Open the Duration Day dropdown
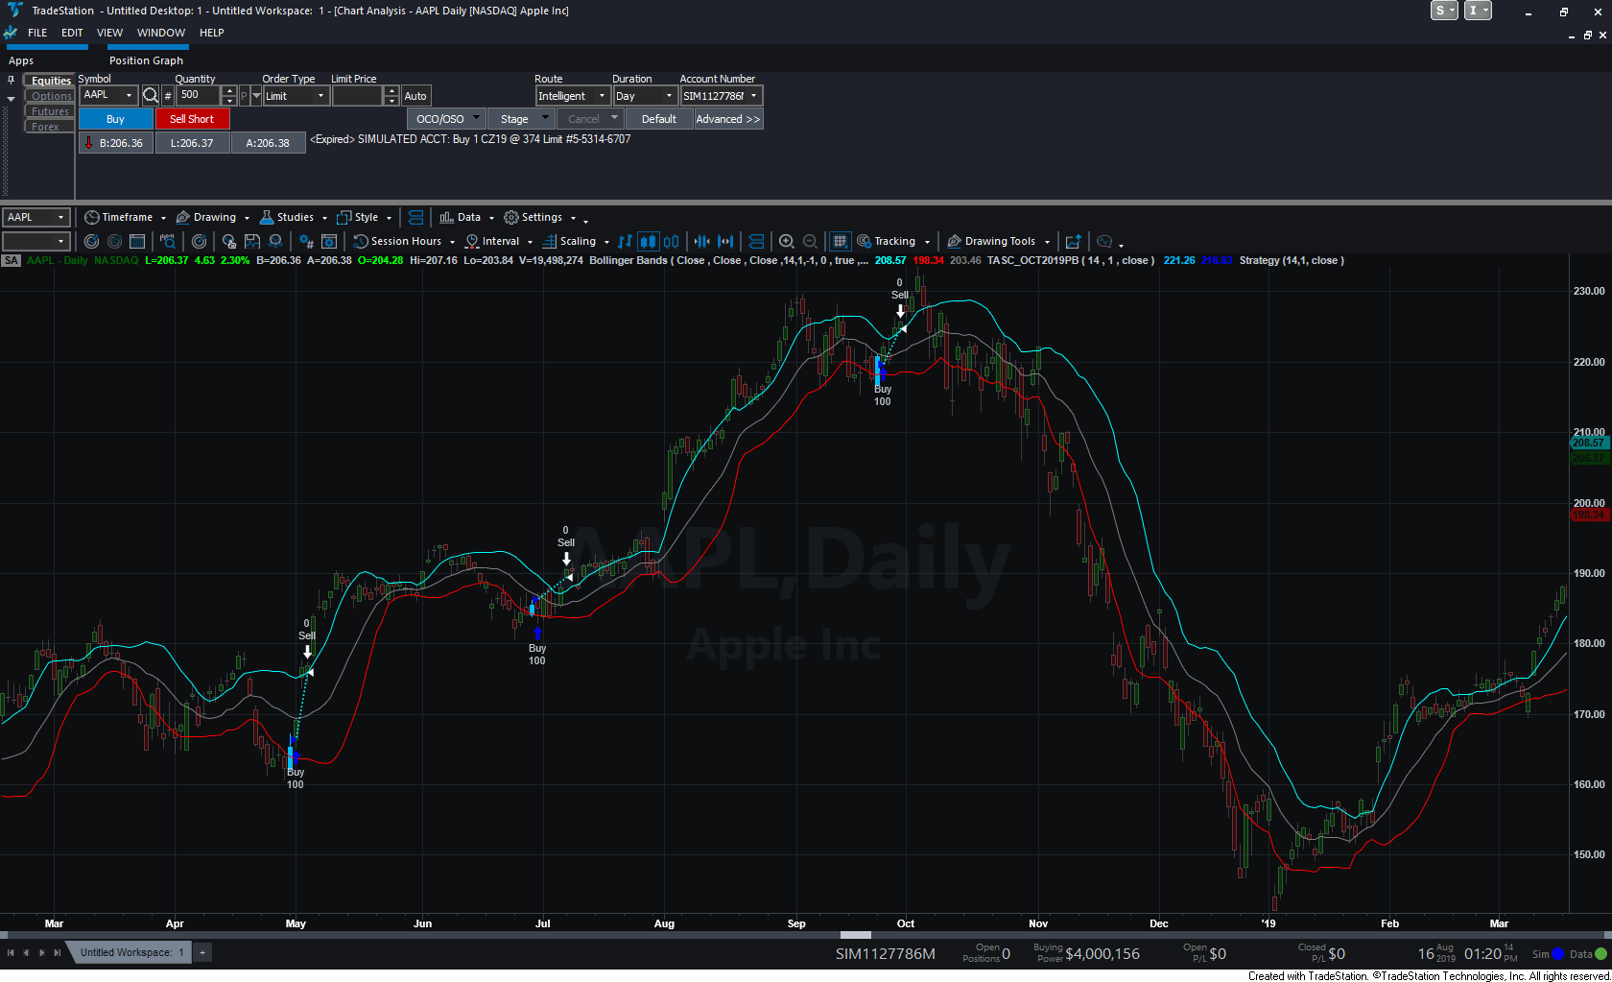Image resolution: width=1612 pixels, height=982 pixels. click(669, 96)
